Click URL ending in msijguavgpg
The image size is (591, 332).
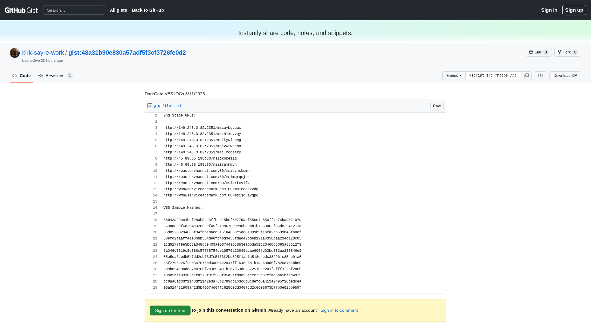211,196
